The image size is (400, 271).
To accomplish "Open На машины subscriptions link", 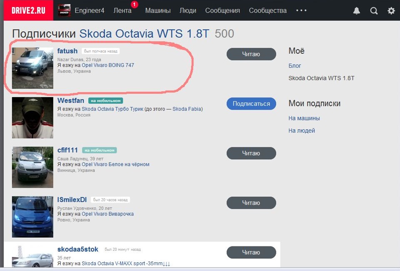I will (x=304, y=118).
